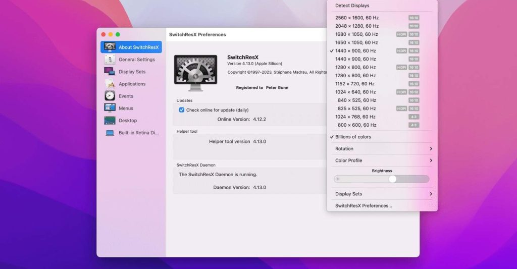Select the Display Sets sidebar icon

(110, 72)
